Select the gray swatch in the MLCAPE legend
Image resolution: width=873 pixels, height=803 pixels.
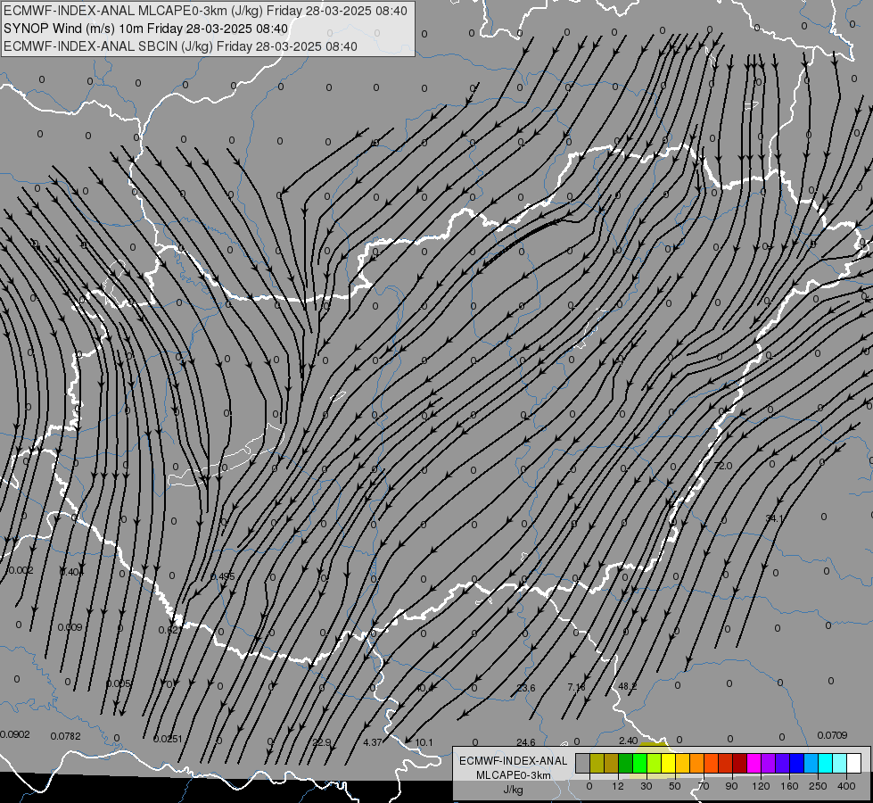[x=583, y=763]
